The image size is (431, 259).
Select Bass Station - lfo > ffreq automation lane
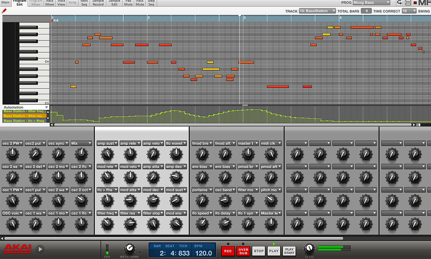coord(25,121)
